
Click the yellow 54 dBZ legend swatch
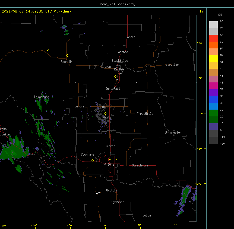coord(213,58)
